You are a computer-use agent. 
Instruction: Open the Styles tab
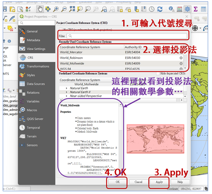[x=37, y=75]
